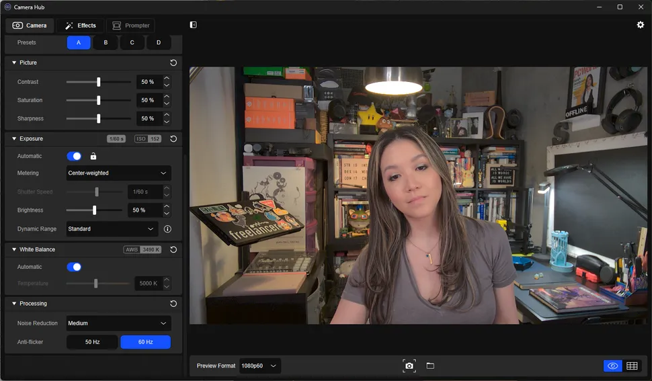
Task: Switch to the Effects tab
Action: 80,26
